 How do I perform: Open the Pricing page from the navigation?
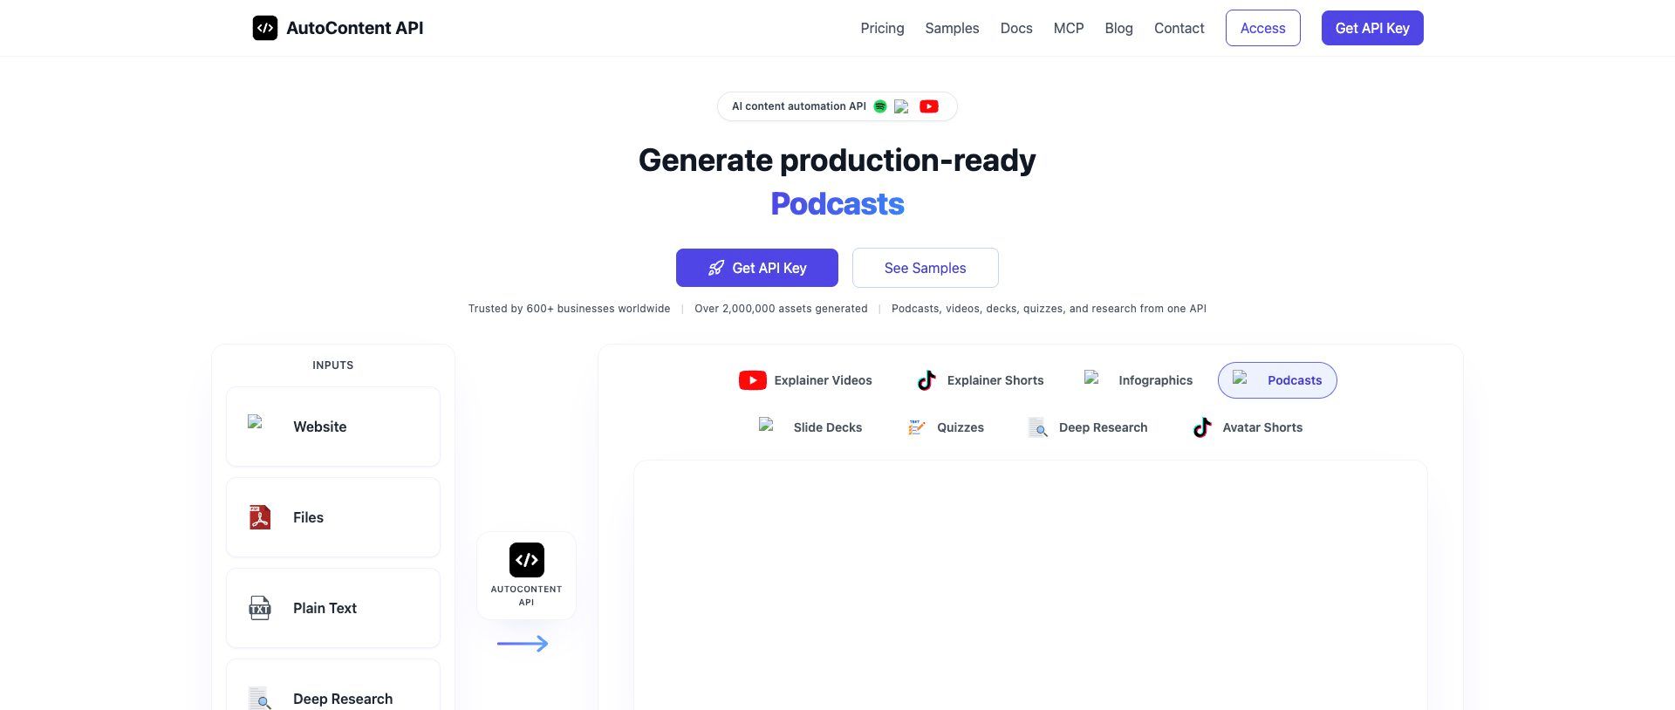[x=882, y=28]
